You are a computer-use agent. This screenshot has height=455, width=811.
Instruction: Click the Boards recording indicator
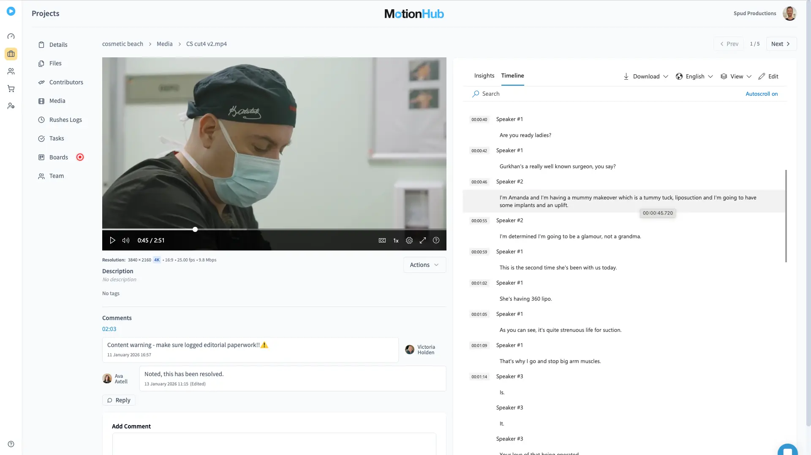coord(80,157)
